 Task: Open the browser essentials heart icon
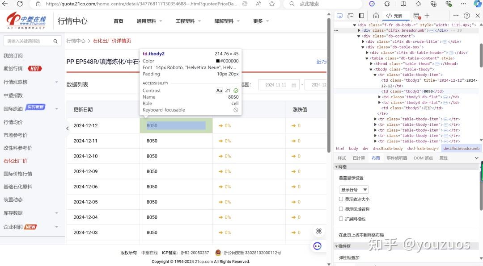449,4
